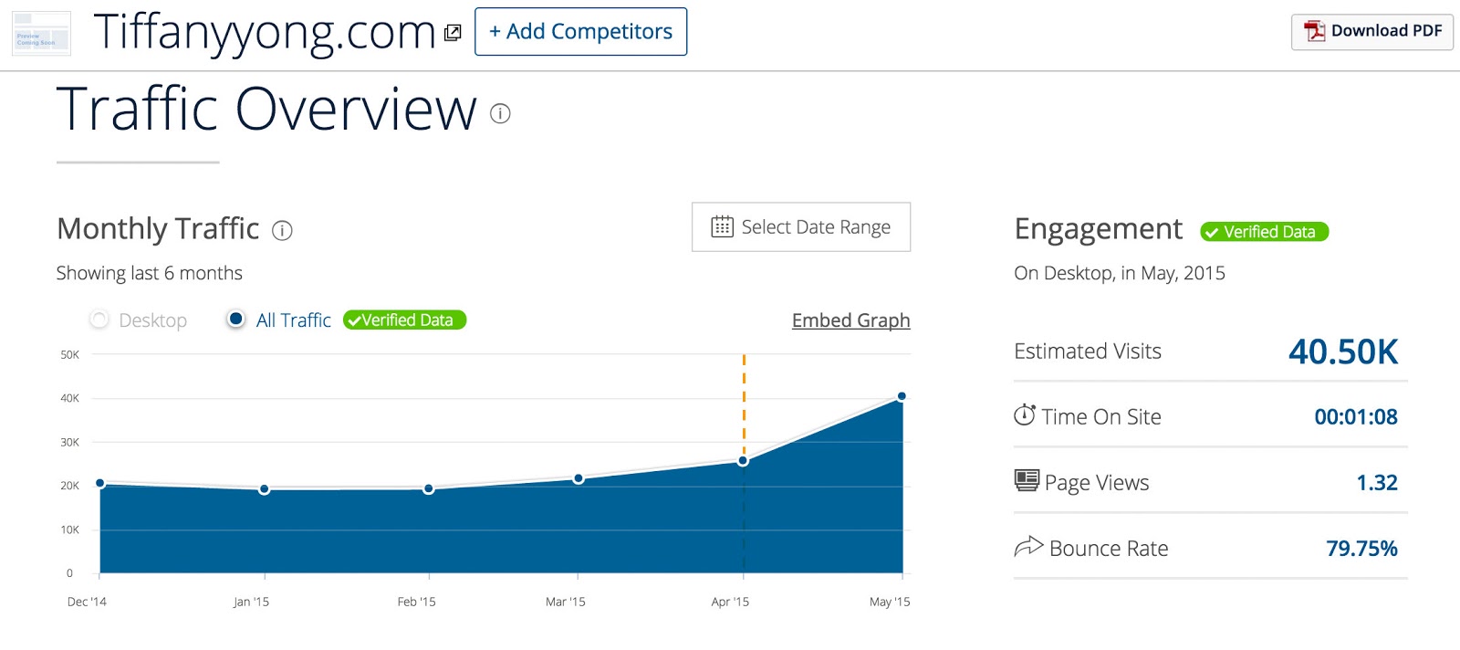The image size is (1460, 650).
Task: Click the calendar icon in date range
Action: coord(722,226)
